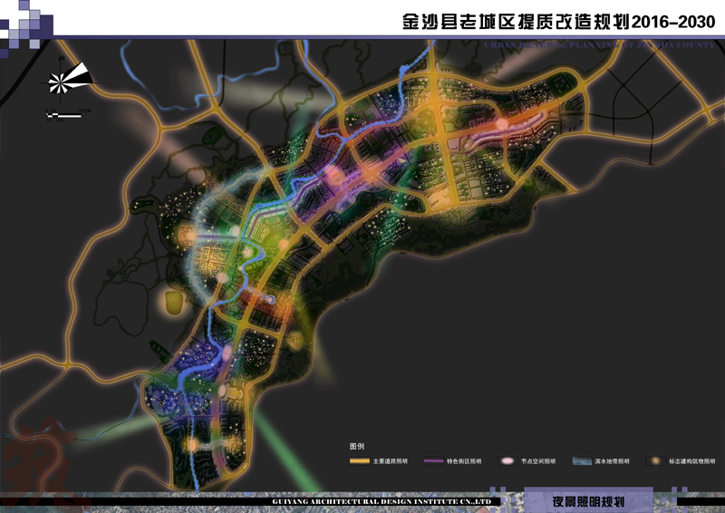Screen dimensions: 725x513
Task: Click the orange 主要道路照明 legend line
Action: point(359,461)
